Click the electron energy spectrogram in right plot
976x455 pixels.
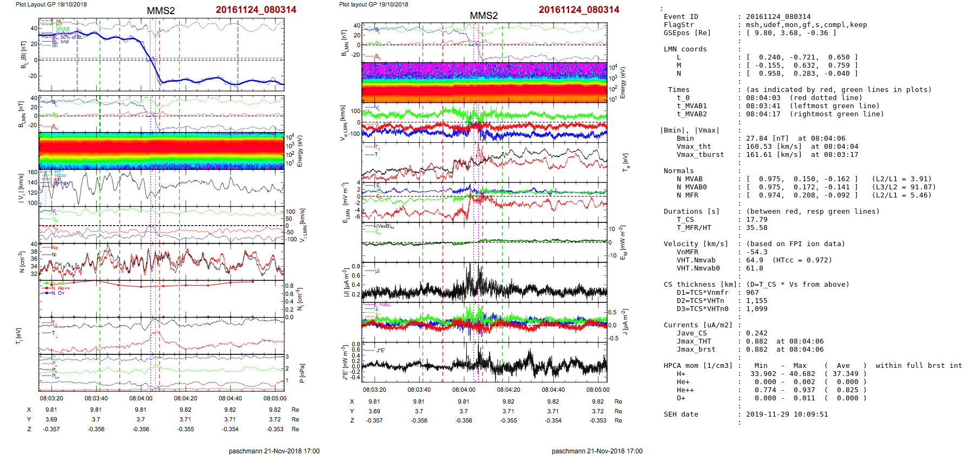pyautogui.click(x=484, y=82)
